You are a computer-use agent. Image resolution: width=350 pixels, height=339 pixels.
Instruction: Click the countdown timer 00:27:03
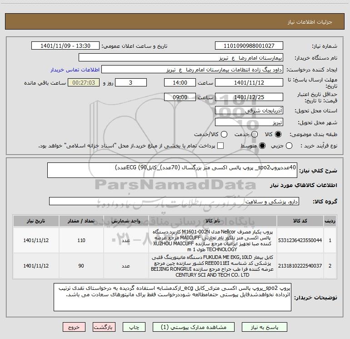coord(84,82)
